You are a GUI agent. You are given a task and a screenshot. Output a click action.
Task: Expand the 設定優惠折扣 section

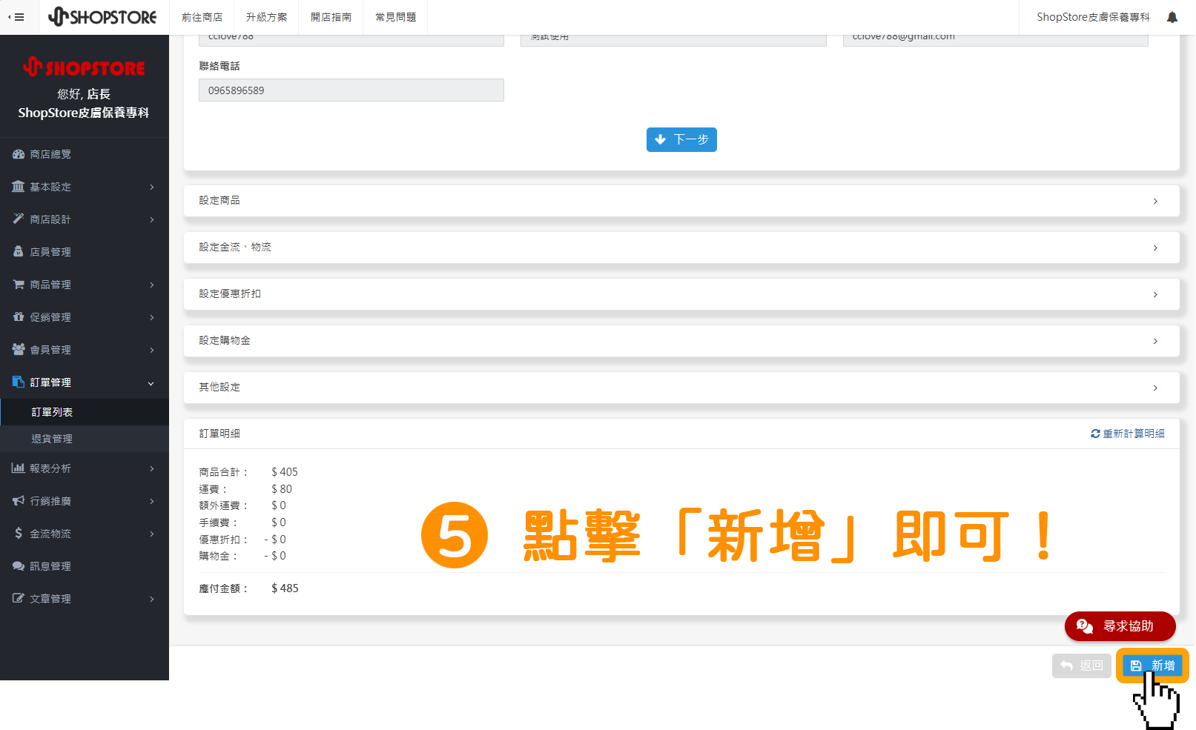(x=681, y=293)
